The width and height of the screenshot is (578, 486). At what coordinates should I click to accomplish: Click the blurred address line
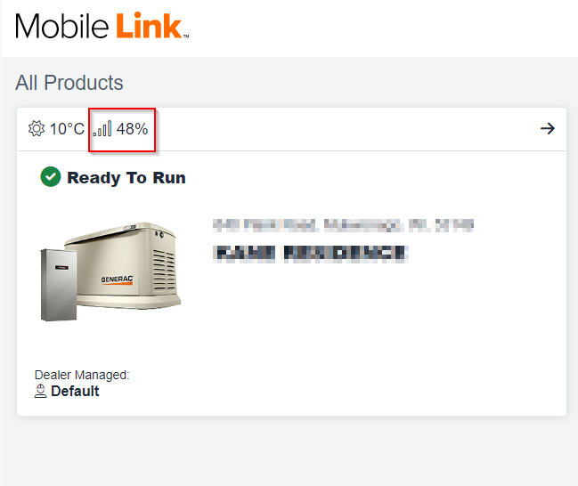[343, 224]
